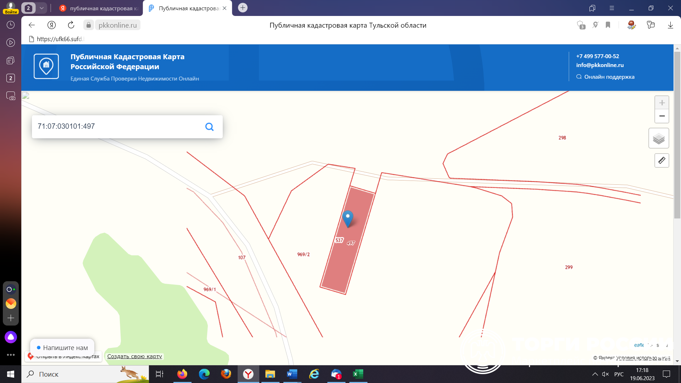Open Internet Explorer from taskbar

click(314, 374)
